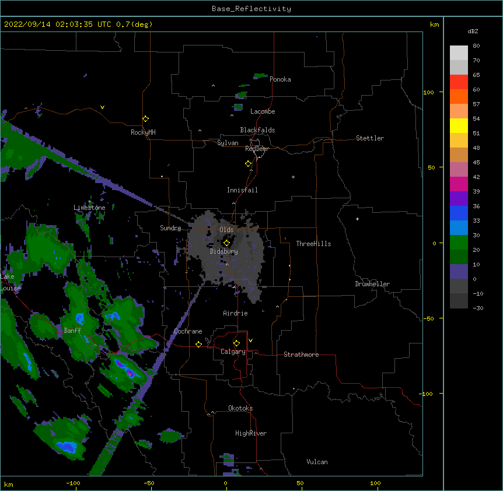The image size is (503, 491).
Task: Click the small yellow V marker east of Calgary
Action: [250, 341]
